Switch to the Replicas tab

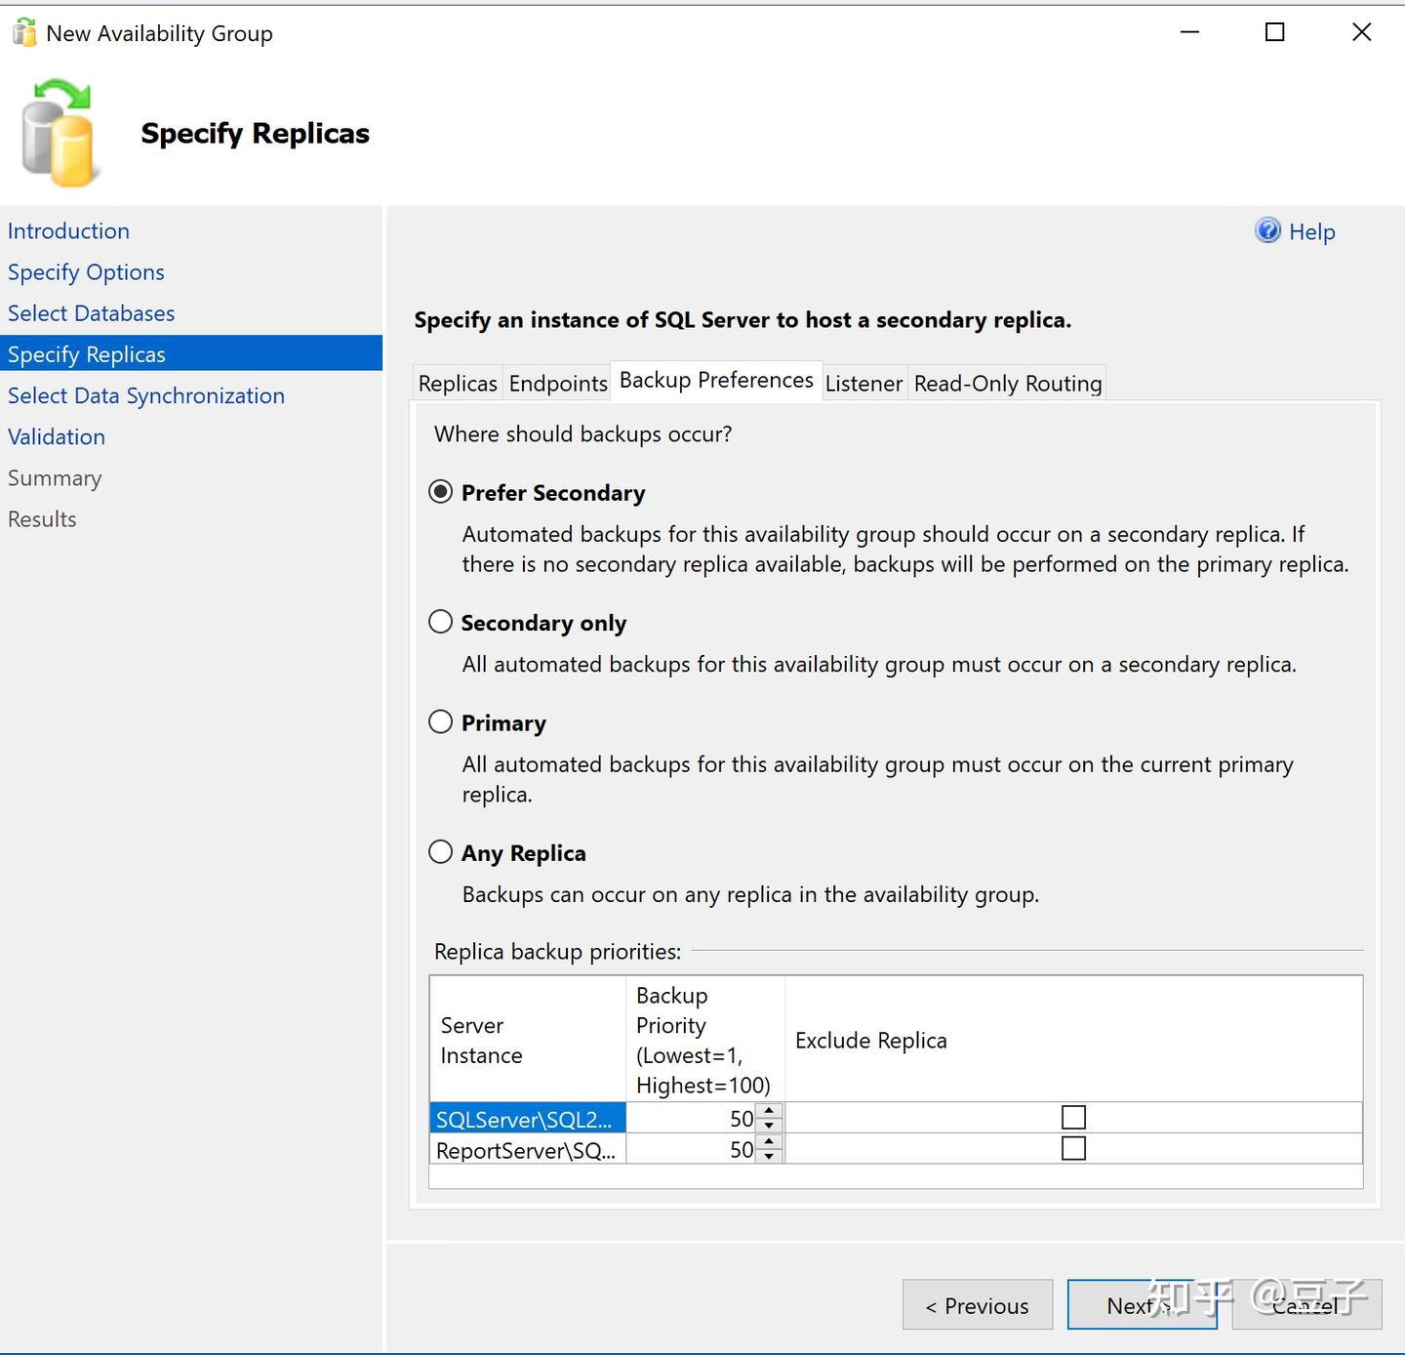coord(458,384)
